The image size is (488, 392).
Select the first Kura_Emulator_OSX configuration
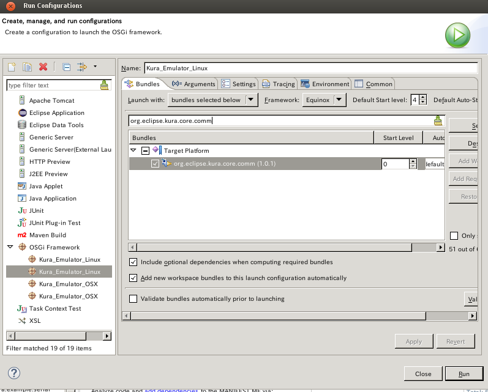click(69, 284)
